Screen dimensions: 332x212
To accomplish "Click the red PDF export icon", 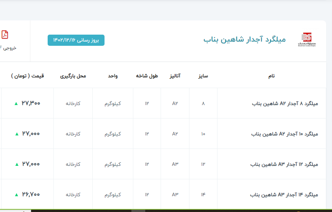I will [x=5, y=35].
